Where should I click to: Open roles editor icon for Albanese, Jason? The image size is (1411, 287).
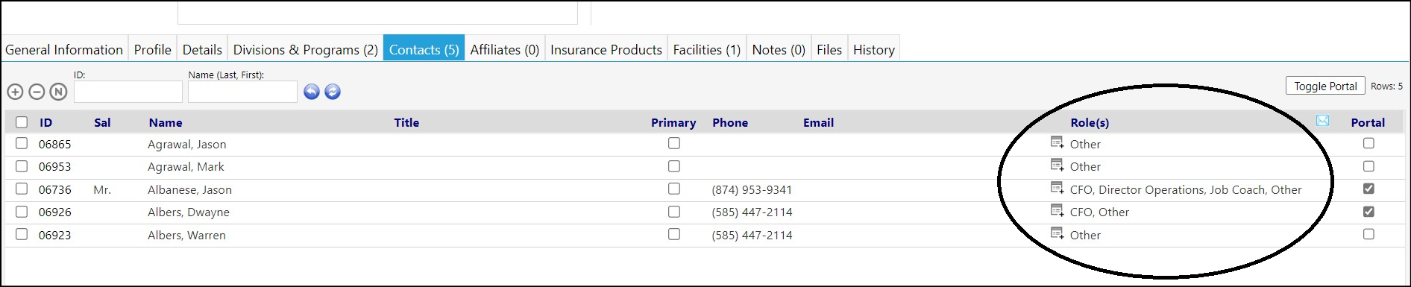point(1057,188)
